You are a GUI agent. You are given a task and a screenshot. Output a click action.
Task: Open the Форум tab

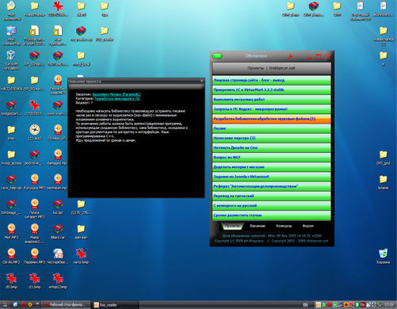[308, 226]
